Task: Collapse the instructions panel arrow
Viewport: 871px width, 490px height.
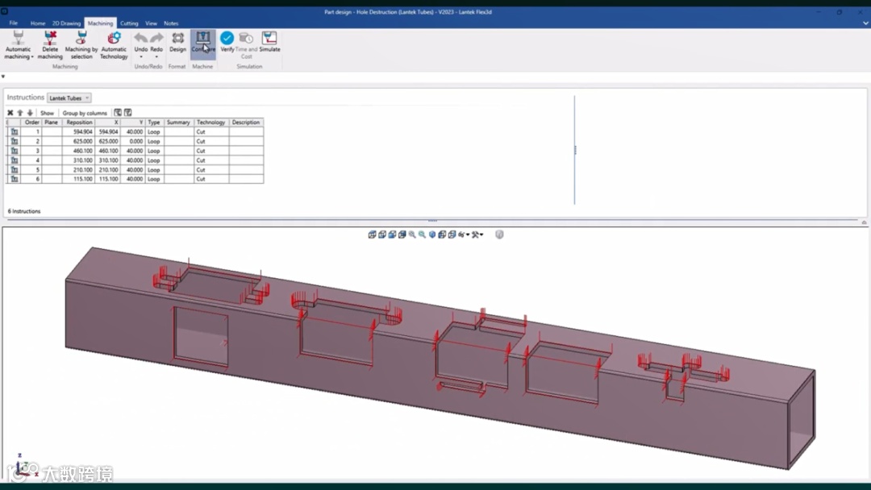Action: [x=865, y=222]
